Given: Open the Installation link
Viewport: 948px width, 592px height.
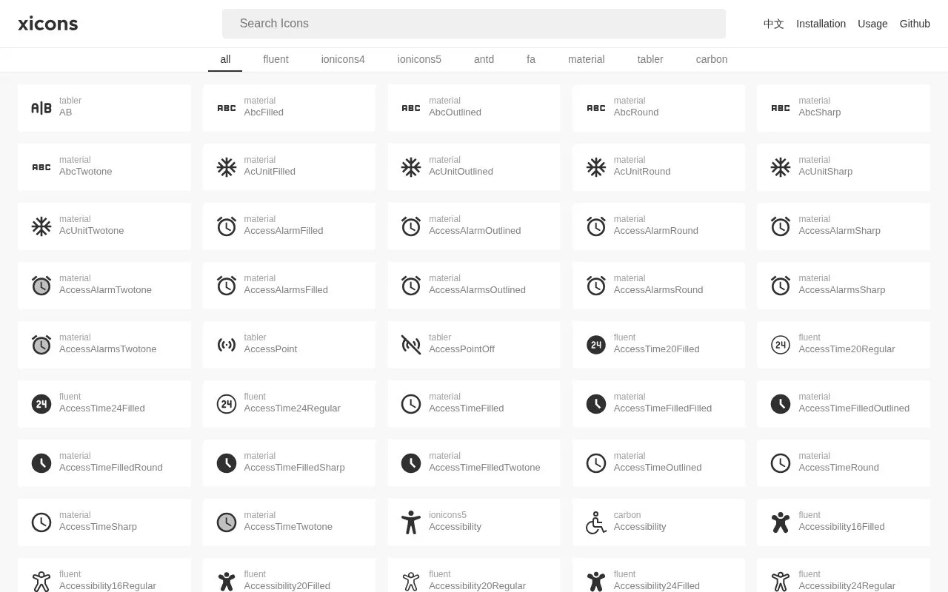Looking at the screenshot, I should point(821,24).
